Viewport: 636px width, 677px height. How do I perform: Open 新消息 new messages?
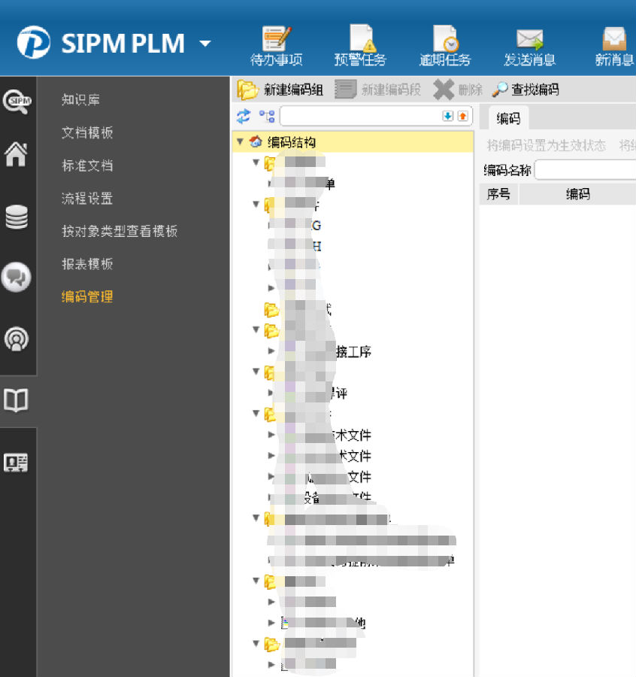click(x=614, y=47)
